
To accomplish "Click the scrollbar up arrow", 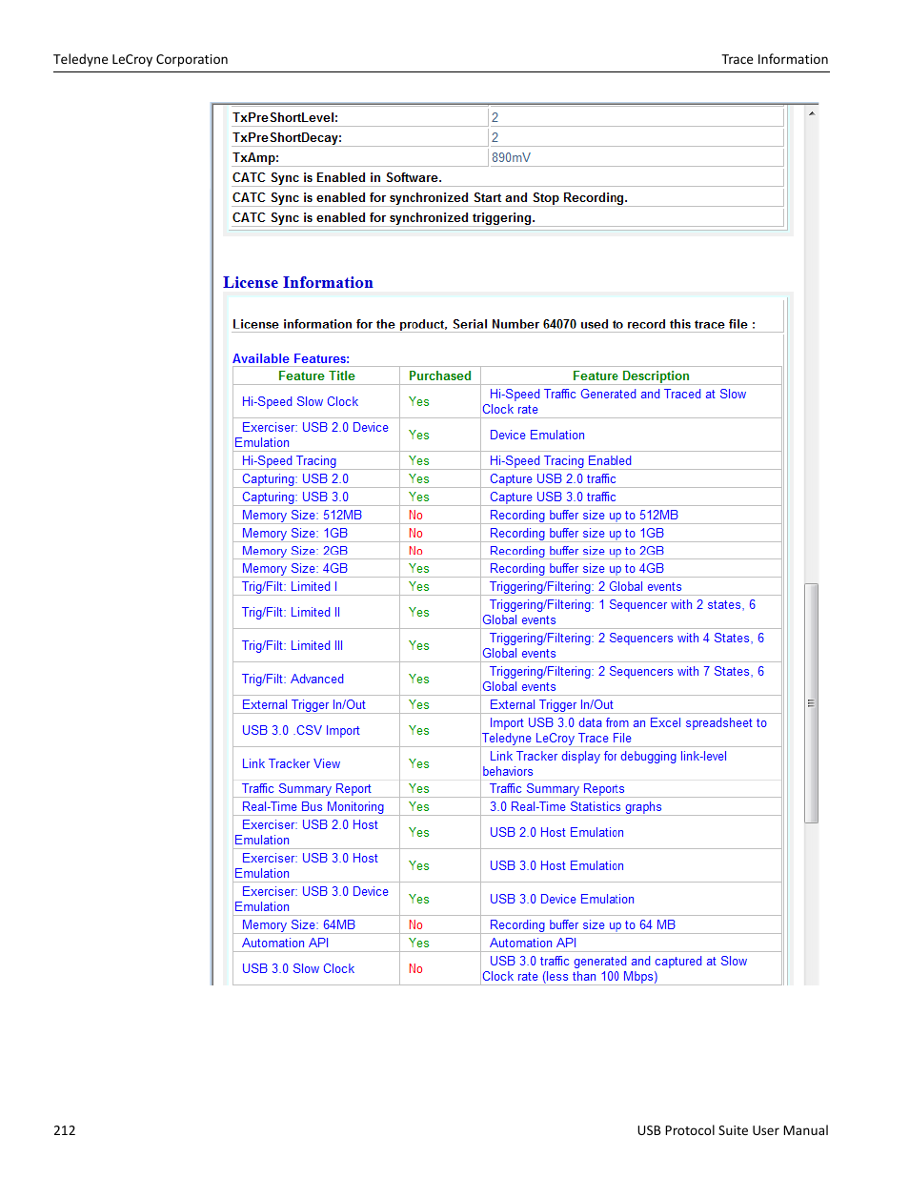I will (x=811, y=113).
